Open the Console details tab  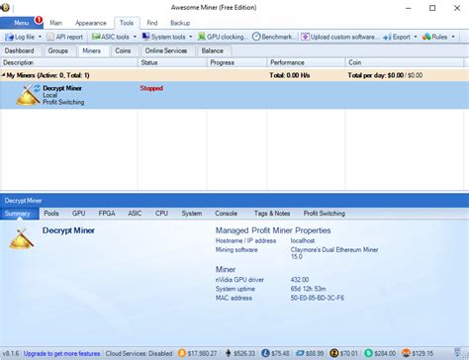point(226,214)
